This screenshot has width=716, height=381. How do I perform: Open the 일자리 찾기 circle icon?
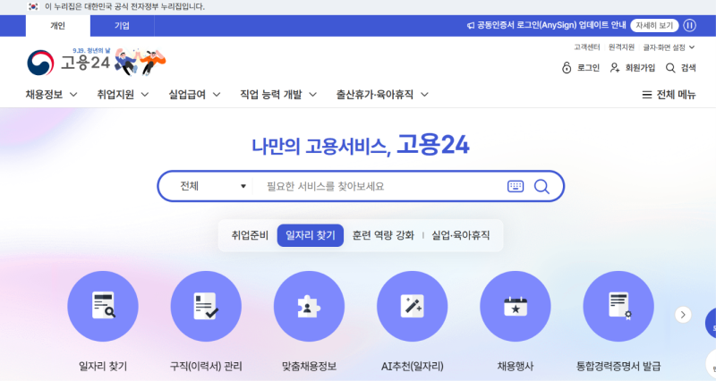103,306
